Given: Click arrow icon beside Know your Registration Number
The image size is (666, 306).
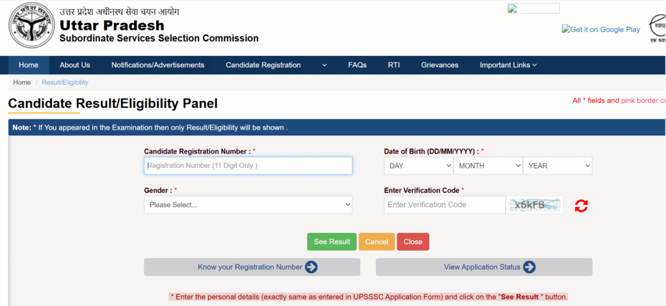Looking at the screenshot, I should [x=311, y=267].
